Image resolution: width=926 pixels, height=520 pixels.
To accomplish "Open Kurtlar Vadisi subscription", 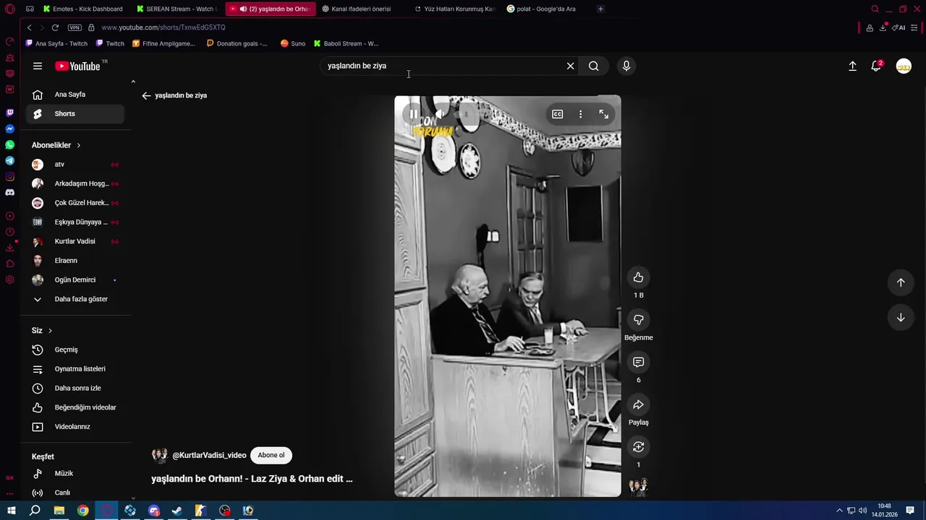I will [75, 241].
